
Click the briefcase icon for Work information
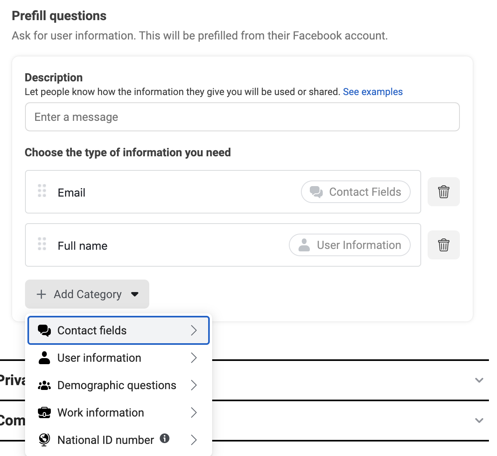[44, 412]
